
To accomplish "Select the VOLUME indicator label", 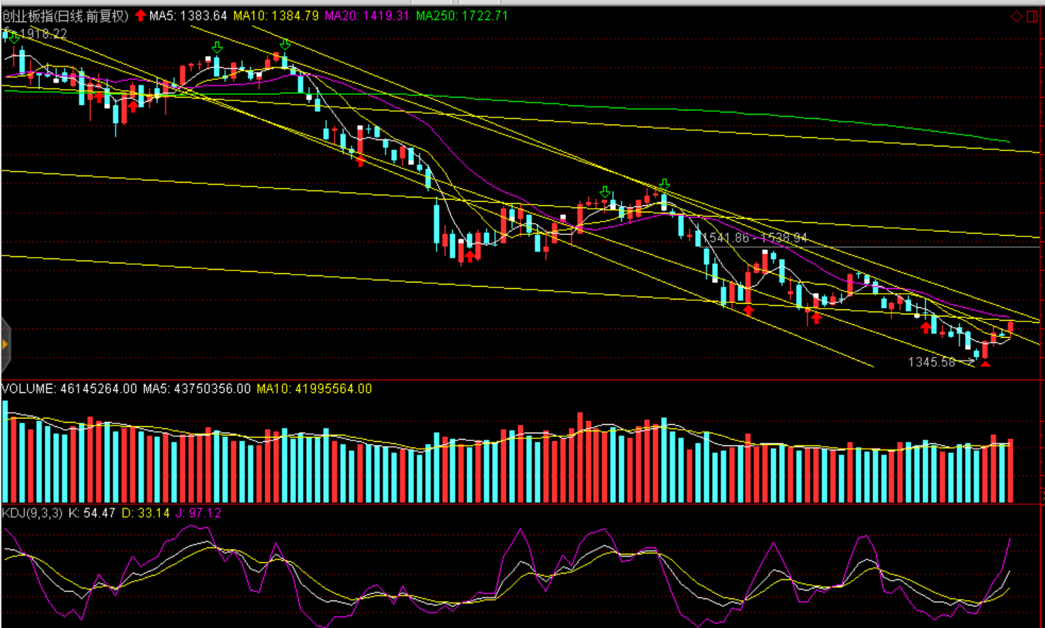I will click(x=28, y=389).
